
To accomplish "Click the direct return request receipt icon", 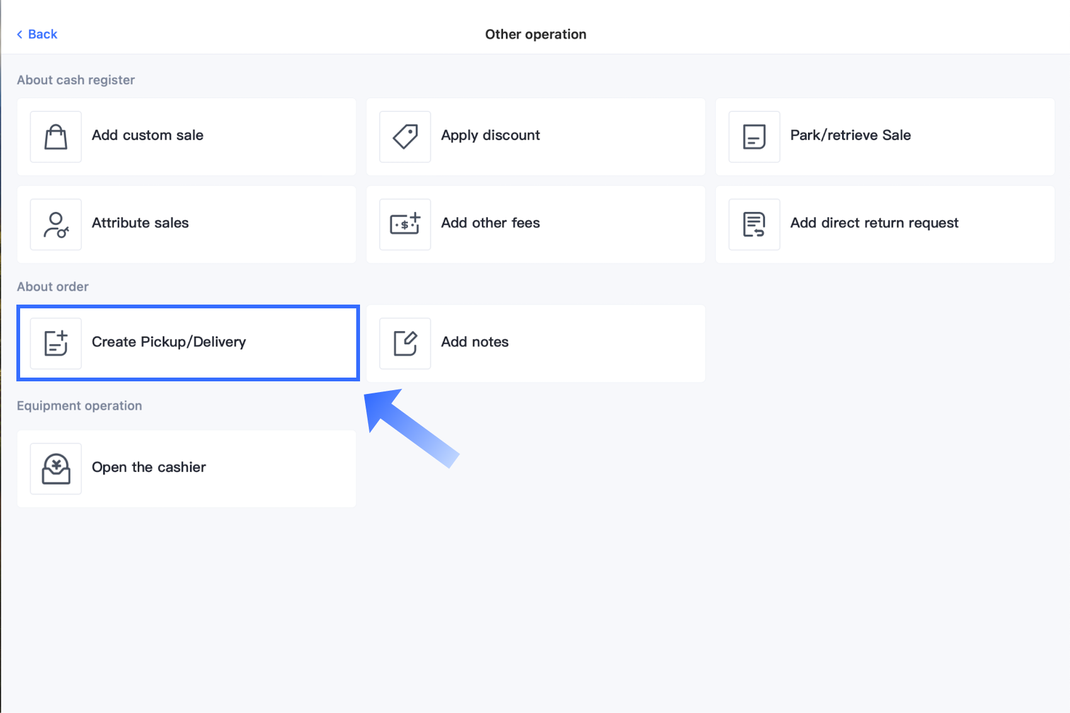I will tap(754, 225).
